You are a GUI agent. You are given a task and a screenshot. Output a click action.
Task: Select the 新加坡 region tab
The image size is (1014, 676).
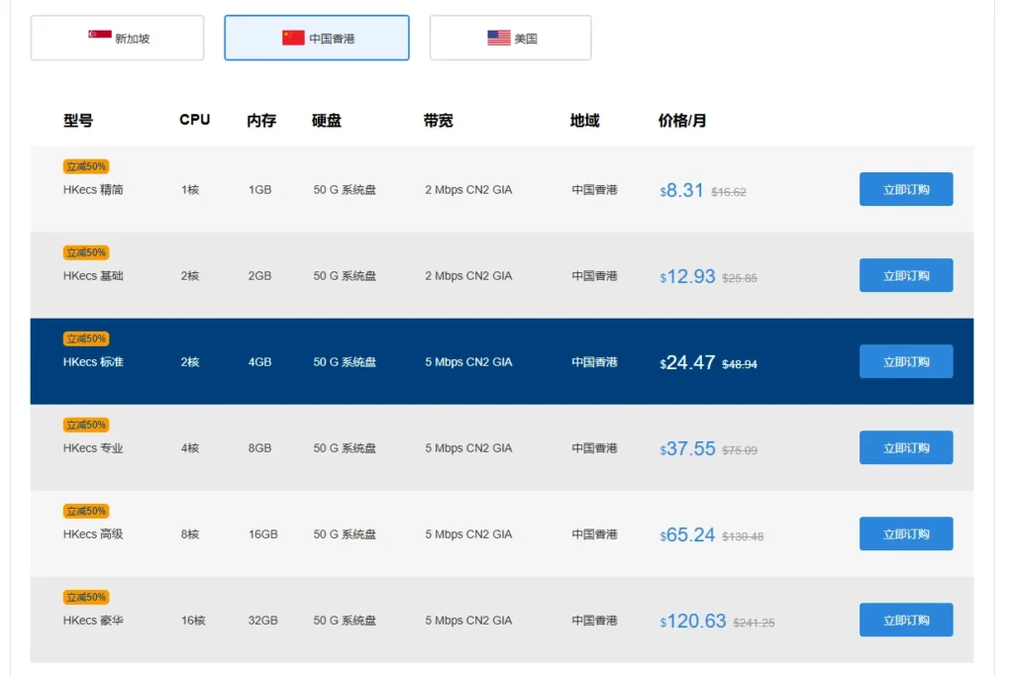pos(117,39)
